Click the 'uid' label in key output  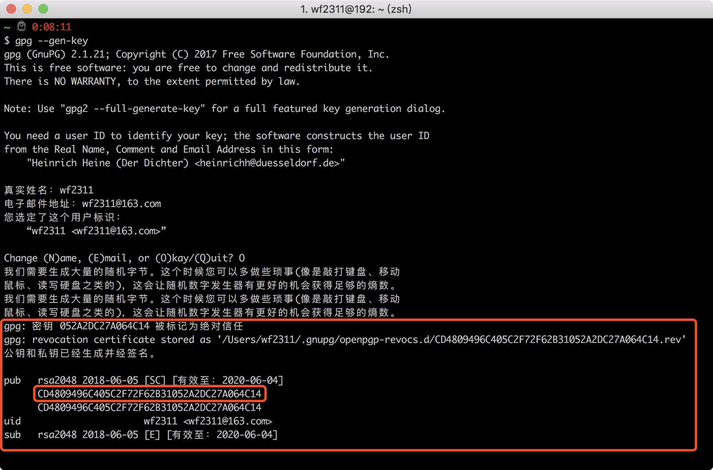12,421
